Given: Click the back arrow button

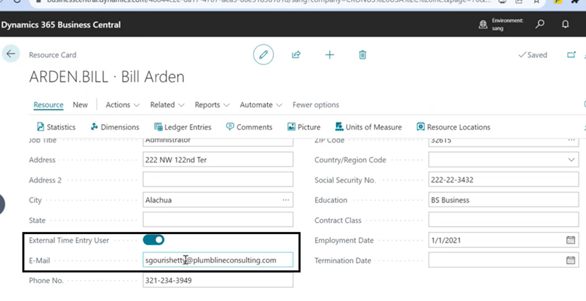Looking at the screenshot, I should (11, 54).
